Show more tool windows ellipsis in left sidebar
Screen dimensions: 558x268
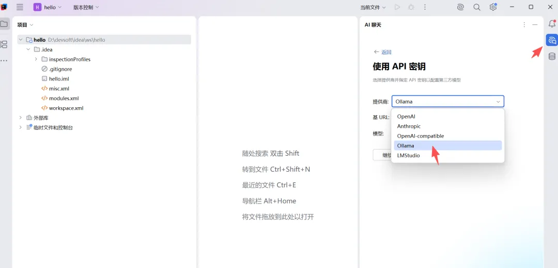coord(4,61)
